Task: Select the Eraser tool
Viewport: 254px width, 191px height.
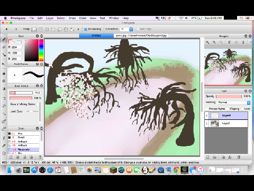Action: click(x=4, y=47)
